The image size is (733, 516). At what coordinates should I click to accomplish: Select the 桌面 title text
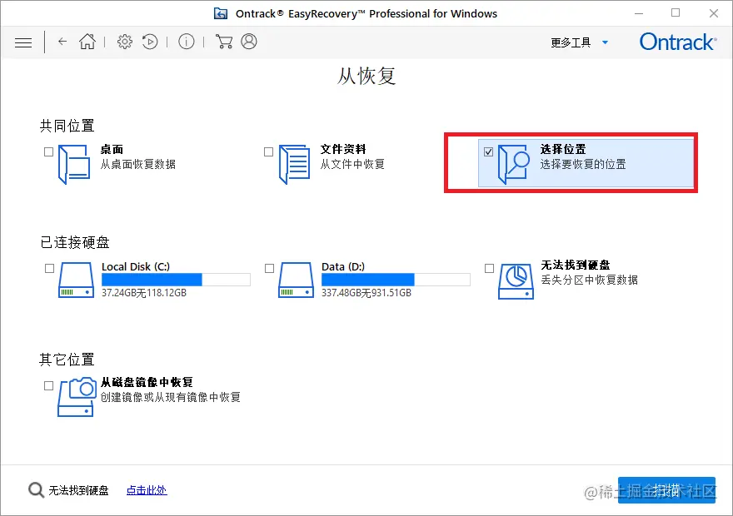(x=112, y=150)
